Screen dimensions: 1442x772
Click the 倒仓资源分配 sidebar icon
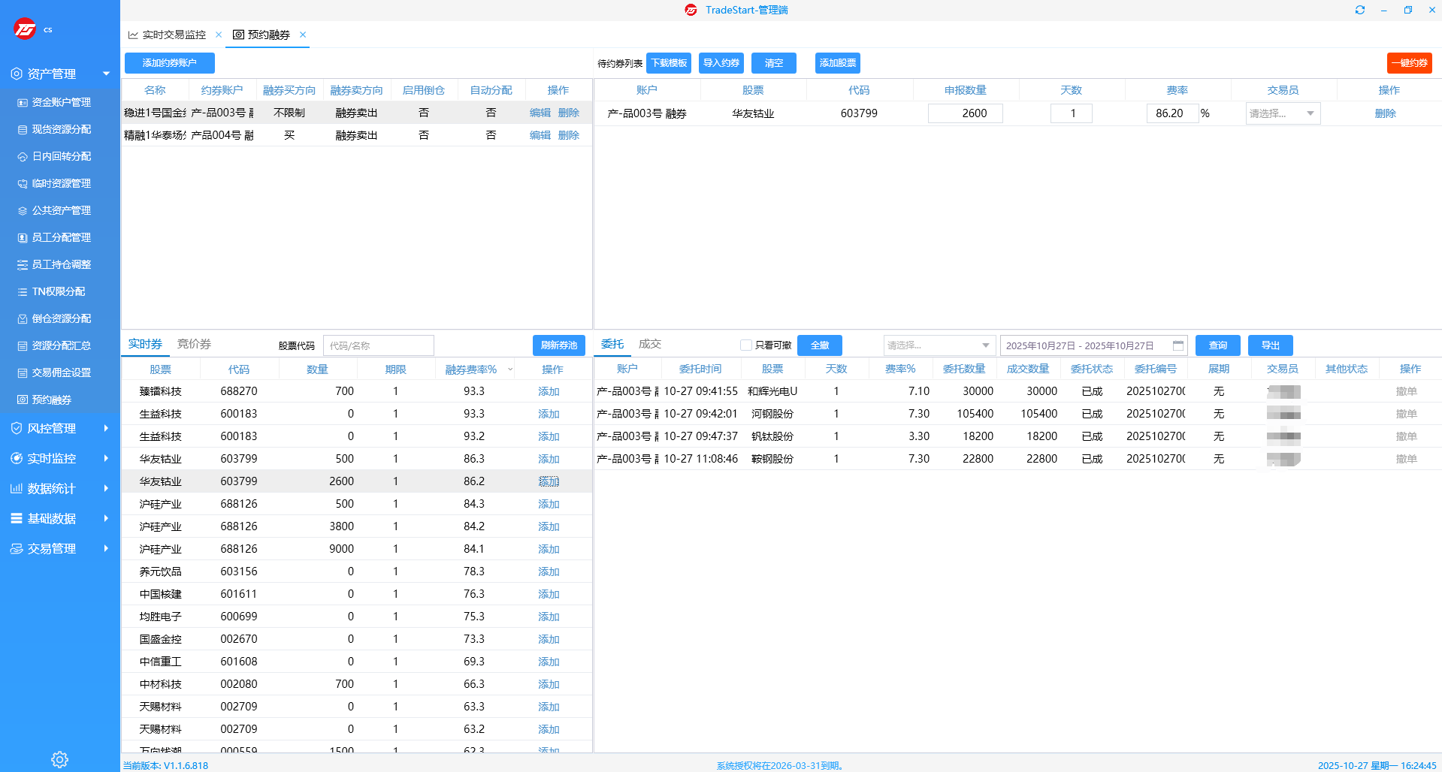[x=23, y=318]
